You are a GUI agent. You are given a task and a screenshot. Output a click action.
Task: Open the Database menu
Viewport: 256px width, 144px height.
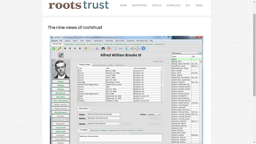(54, 41)
